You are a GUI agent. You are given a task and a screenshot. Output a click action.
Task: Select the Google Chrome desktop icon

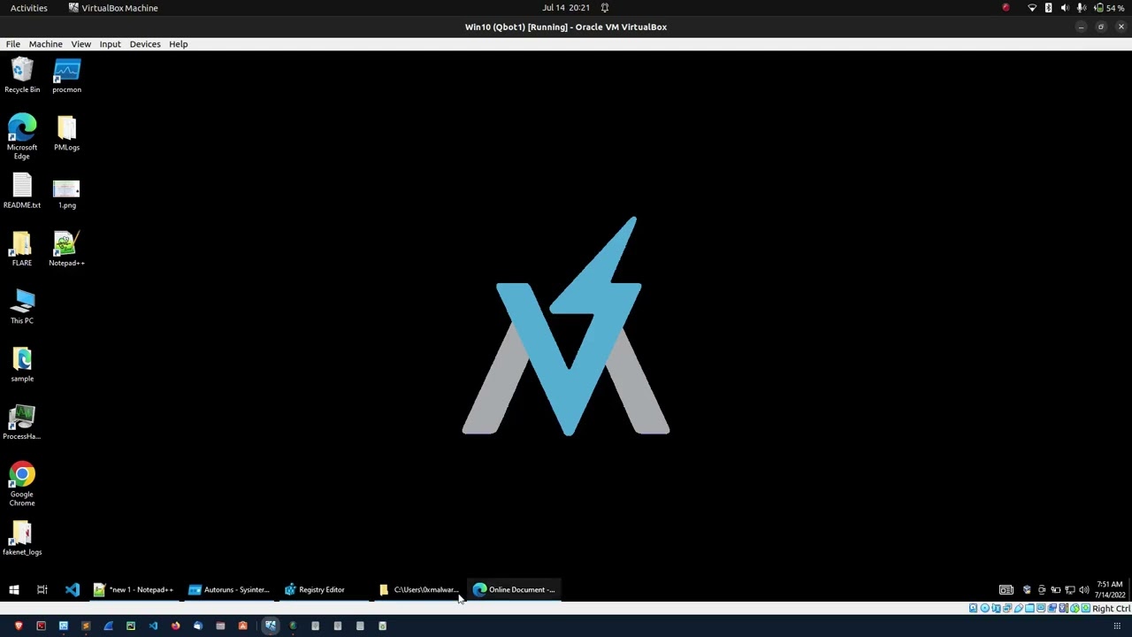click(22, 484)
